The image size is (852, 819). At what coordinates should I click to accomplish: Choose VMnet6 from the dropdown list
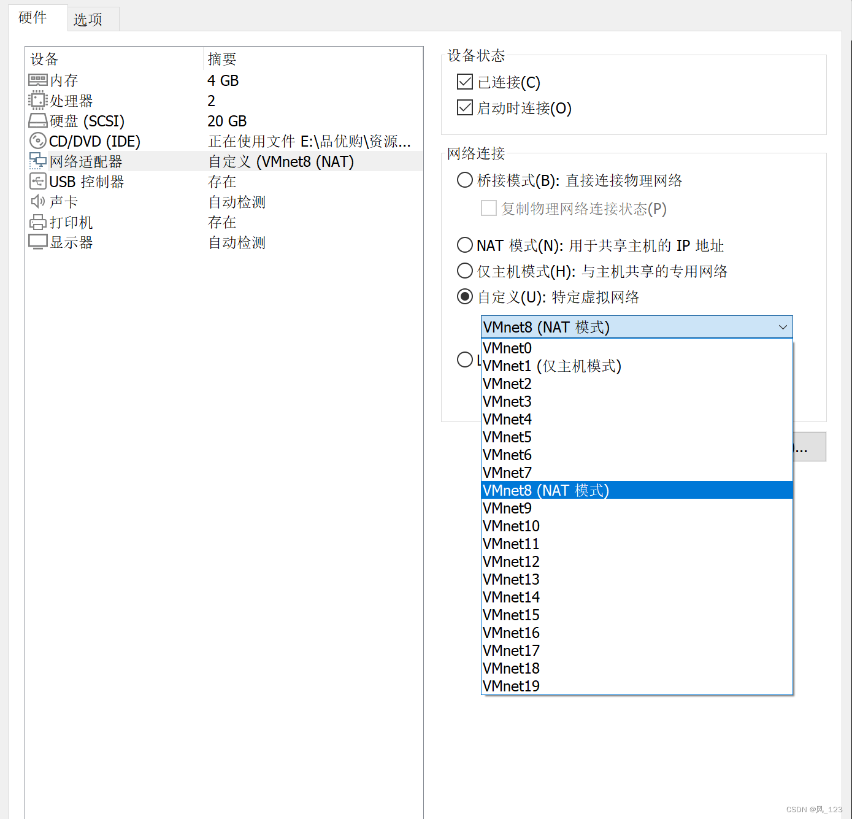coord(637,455)
